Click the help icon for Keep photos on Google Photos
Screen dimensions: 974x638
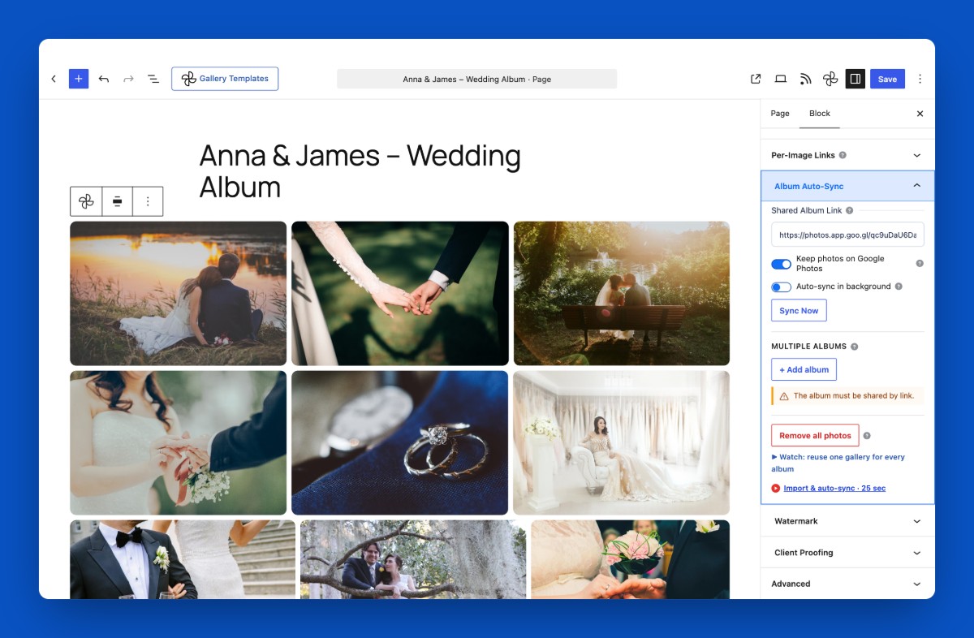click(x=920, y=264)
